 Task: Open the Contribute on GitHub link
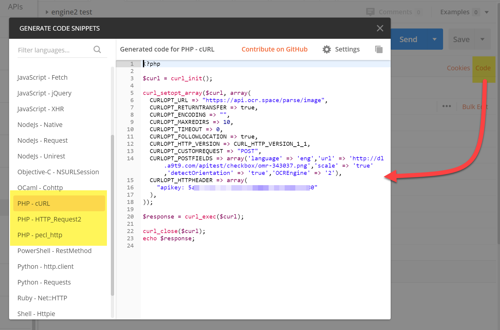tap(274, 49)
